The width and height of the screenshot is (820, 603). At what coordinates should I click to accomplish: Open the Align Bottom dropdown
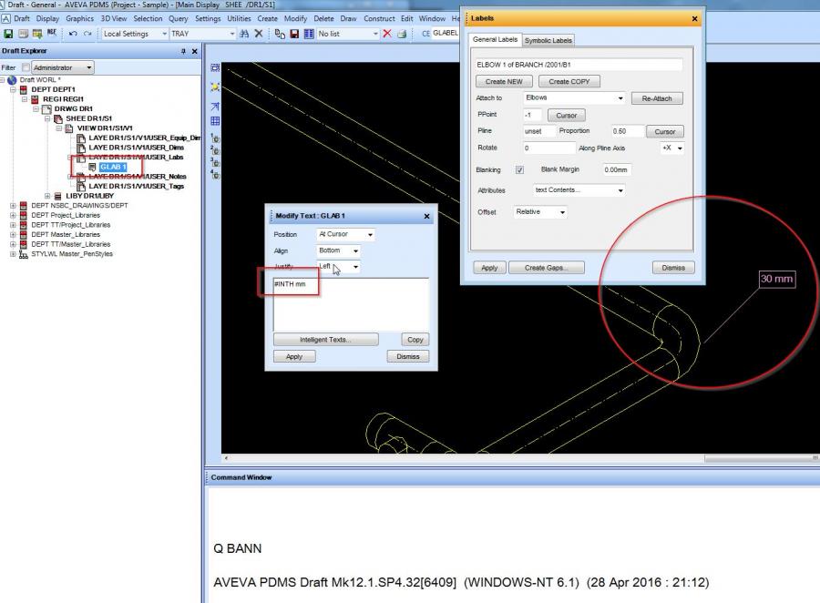[355, 251]
